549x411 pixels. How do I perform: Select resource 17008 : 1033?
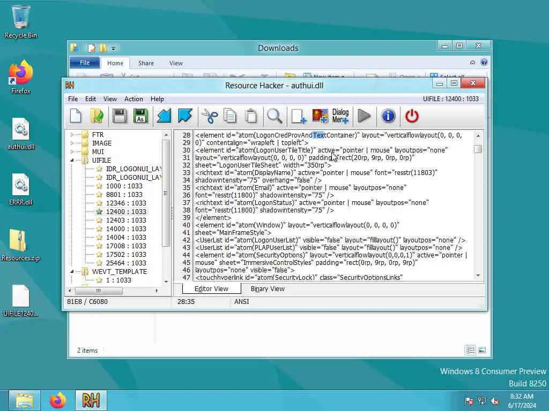tap(126, 246)
